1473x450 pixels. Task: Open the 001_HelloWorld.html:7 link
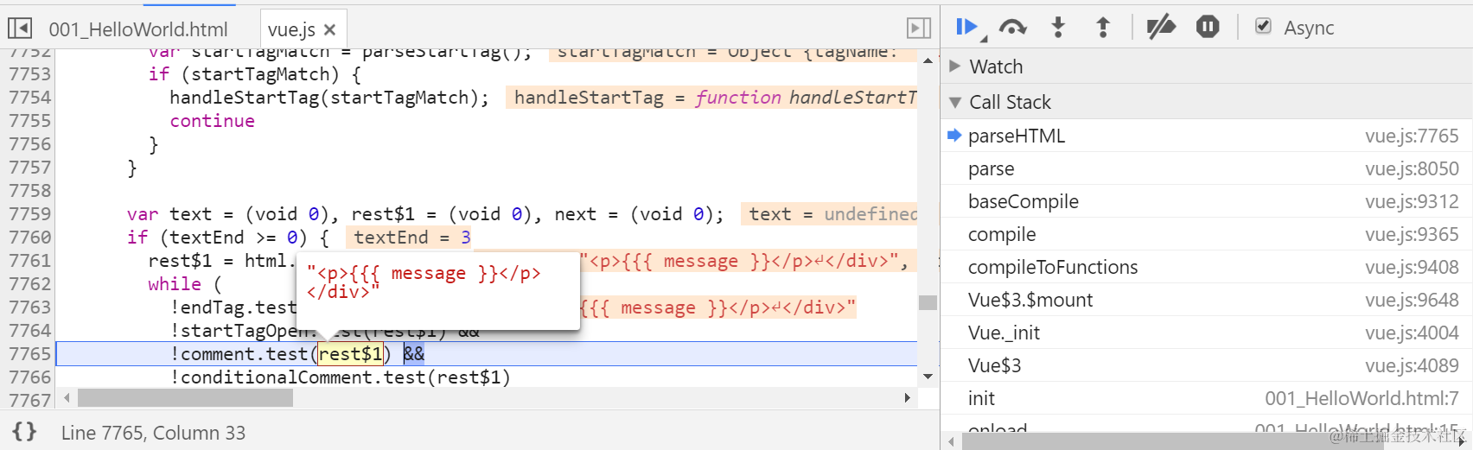(x=1361, y=398)
